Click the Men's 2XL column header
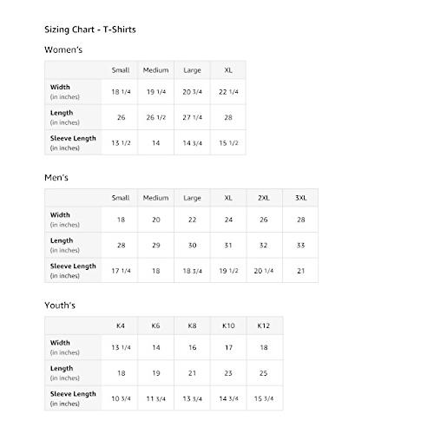The image size is (434, 434). click(264, 198)
